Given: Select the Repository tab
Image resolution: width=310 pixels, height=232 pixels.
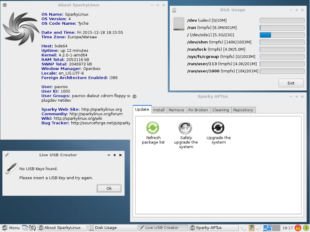Looking at the screenshot, I should (243, 110).
